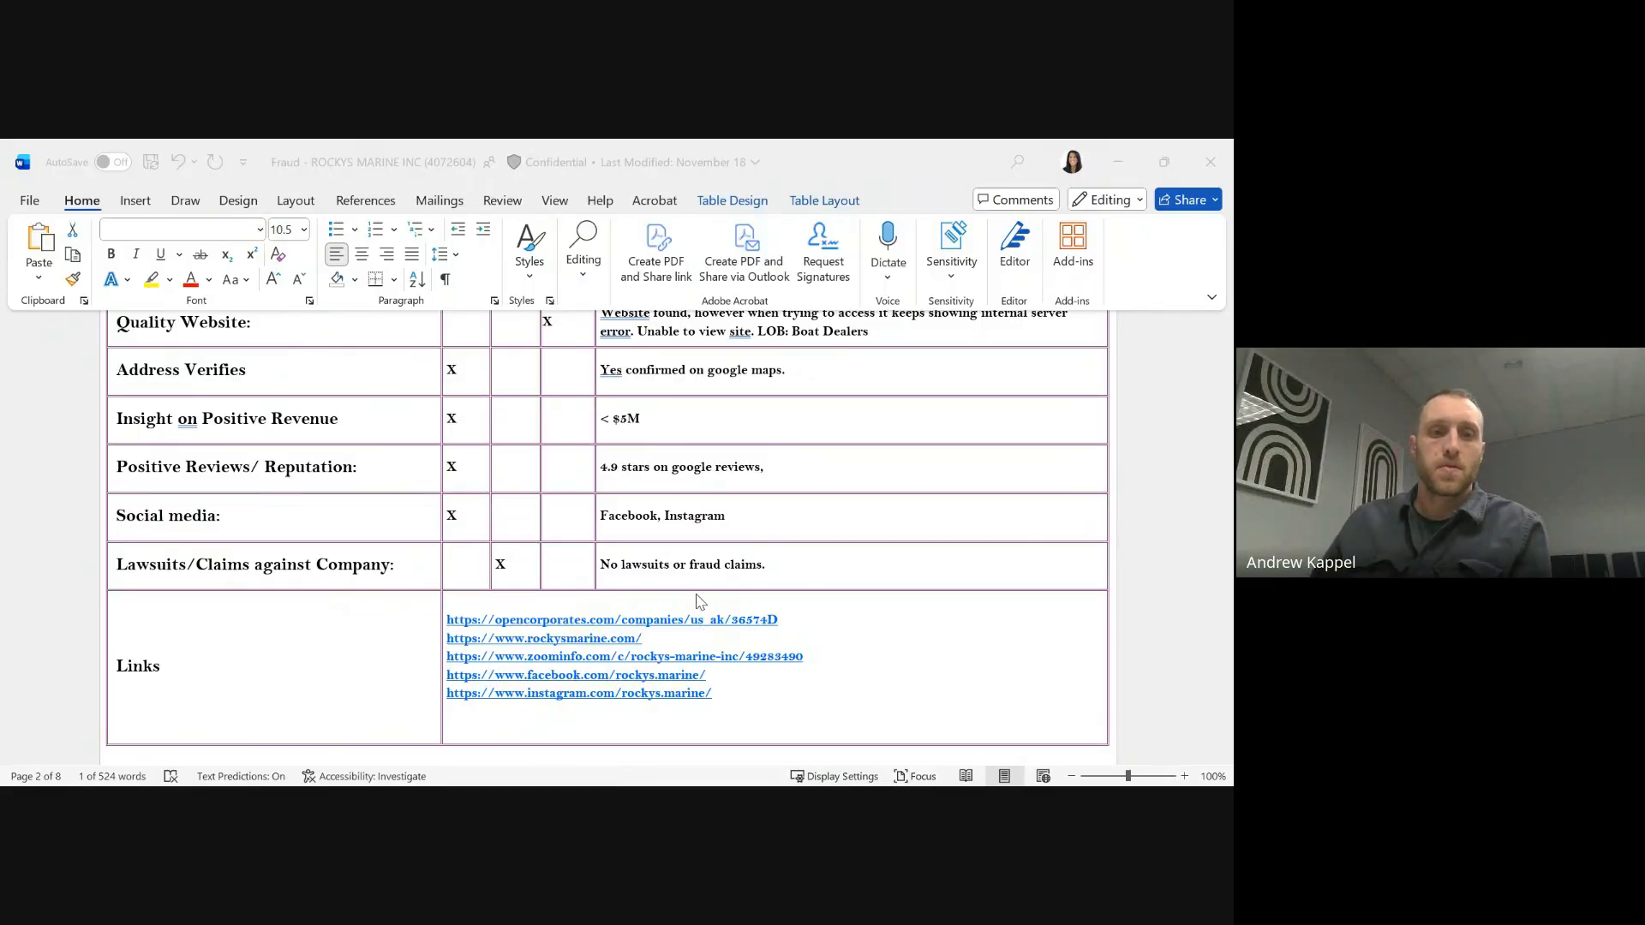Click the Center alignment icon
The height and width of the screenshot is (925, 1645).
362,254
